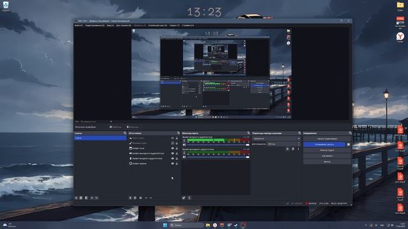Mute the input audio capture channel speaker icon

click(x=184, y=145)
